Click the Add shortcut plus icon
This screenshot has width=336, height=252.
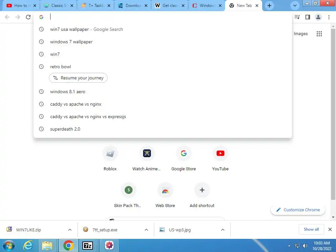(202, 190)
